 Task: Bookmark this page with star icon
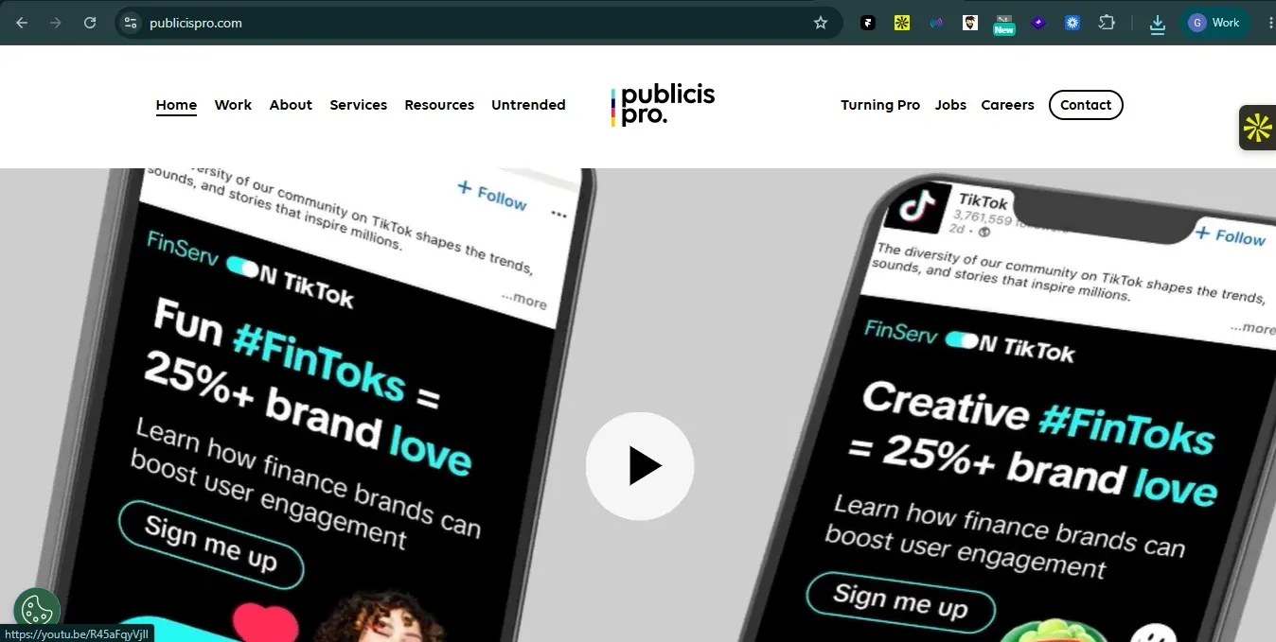pos(821,23)
